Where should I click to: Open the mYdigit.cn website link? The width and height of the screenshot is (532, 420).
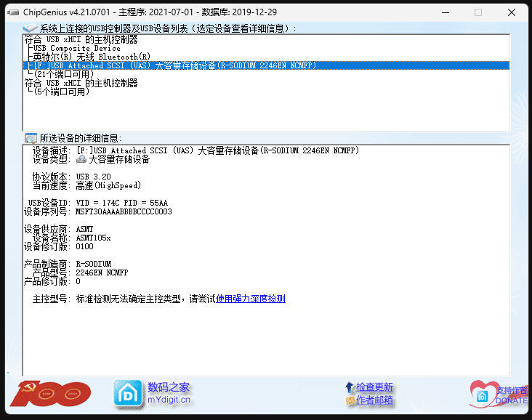(x=169, y=400)
